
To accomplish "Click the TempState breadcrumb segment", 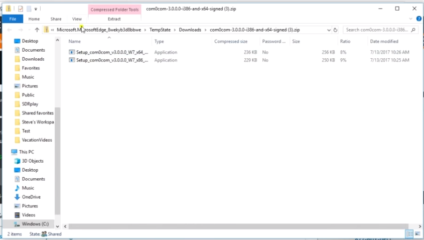I will (x=160, y=30).
